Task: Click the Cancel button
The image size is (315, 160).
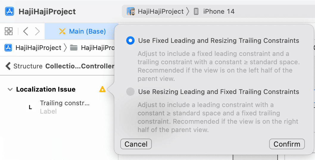Action: tap(136, 144)
